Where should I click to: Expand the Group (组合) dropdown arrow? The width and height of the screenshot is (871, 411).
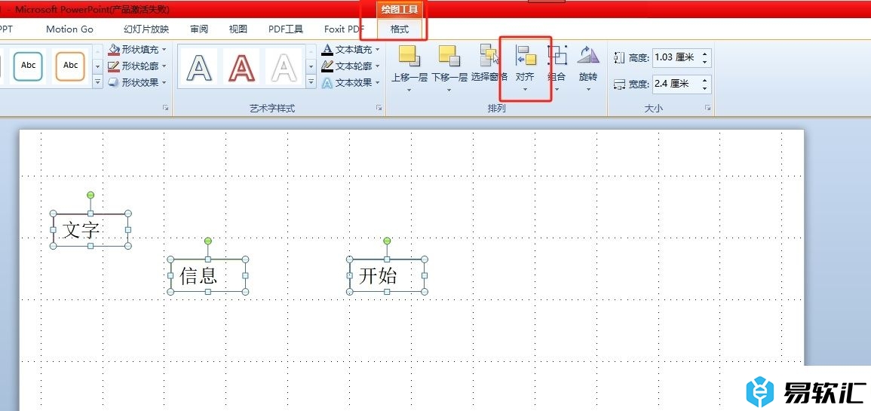(x=557, y=90)
